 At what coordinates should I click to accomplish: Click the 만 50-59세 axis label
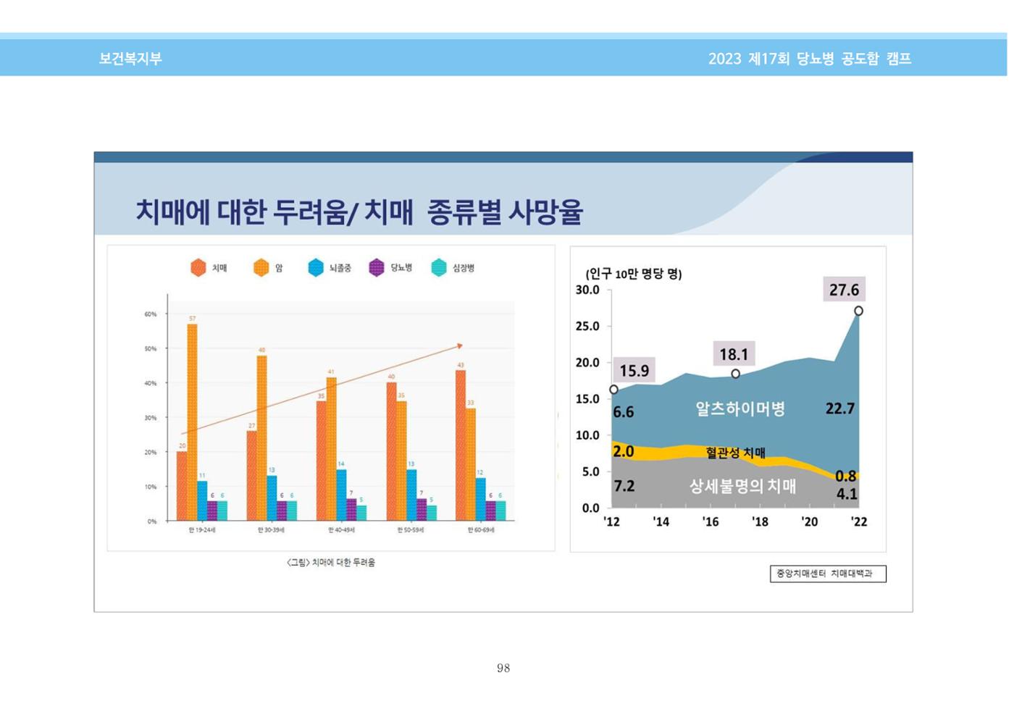click(x=411, y=530)
